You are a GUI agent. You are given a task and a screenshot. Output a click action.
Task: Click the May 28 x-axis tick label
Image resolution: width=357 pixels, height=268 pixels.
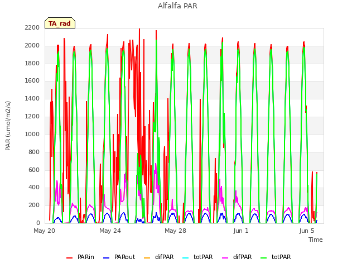175,231
